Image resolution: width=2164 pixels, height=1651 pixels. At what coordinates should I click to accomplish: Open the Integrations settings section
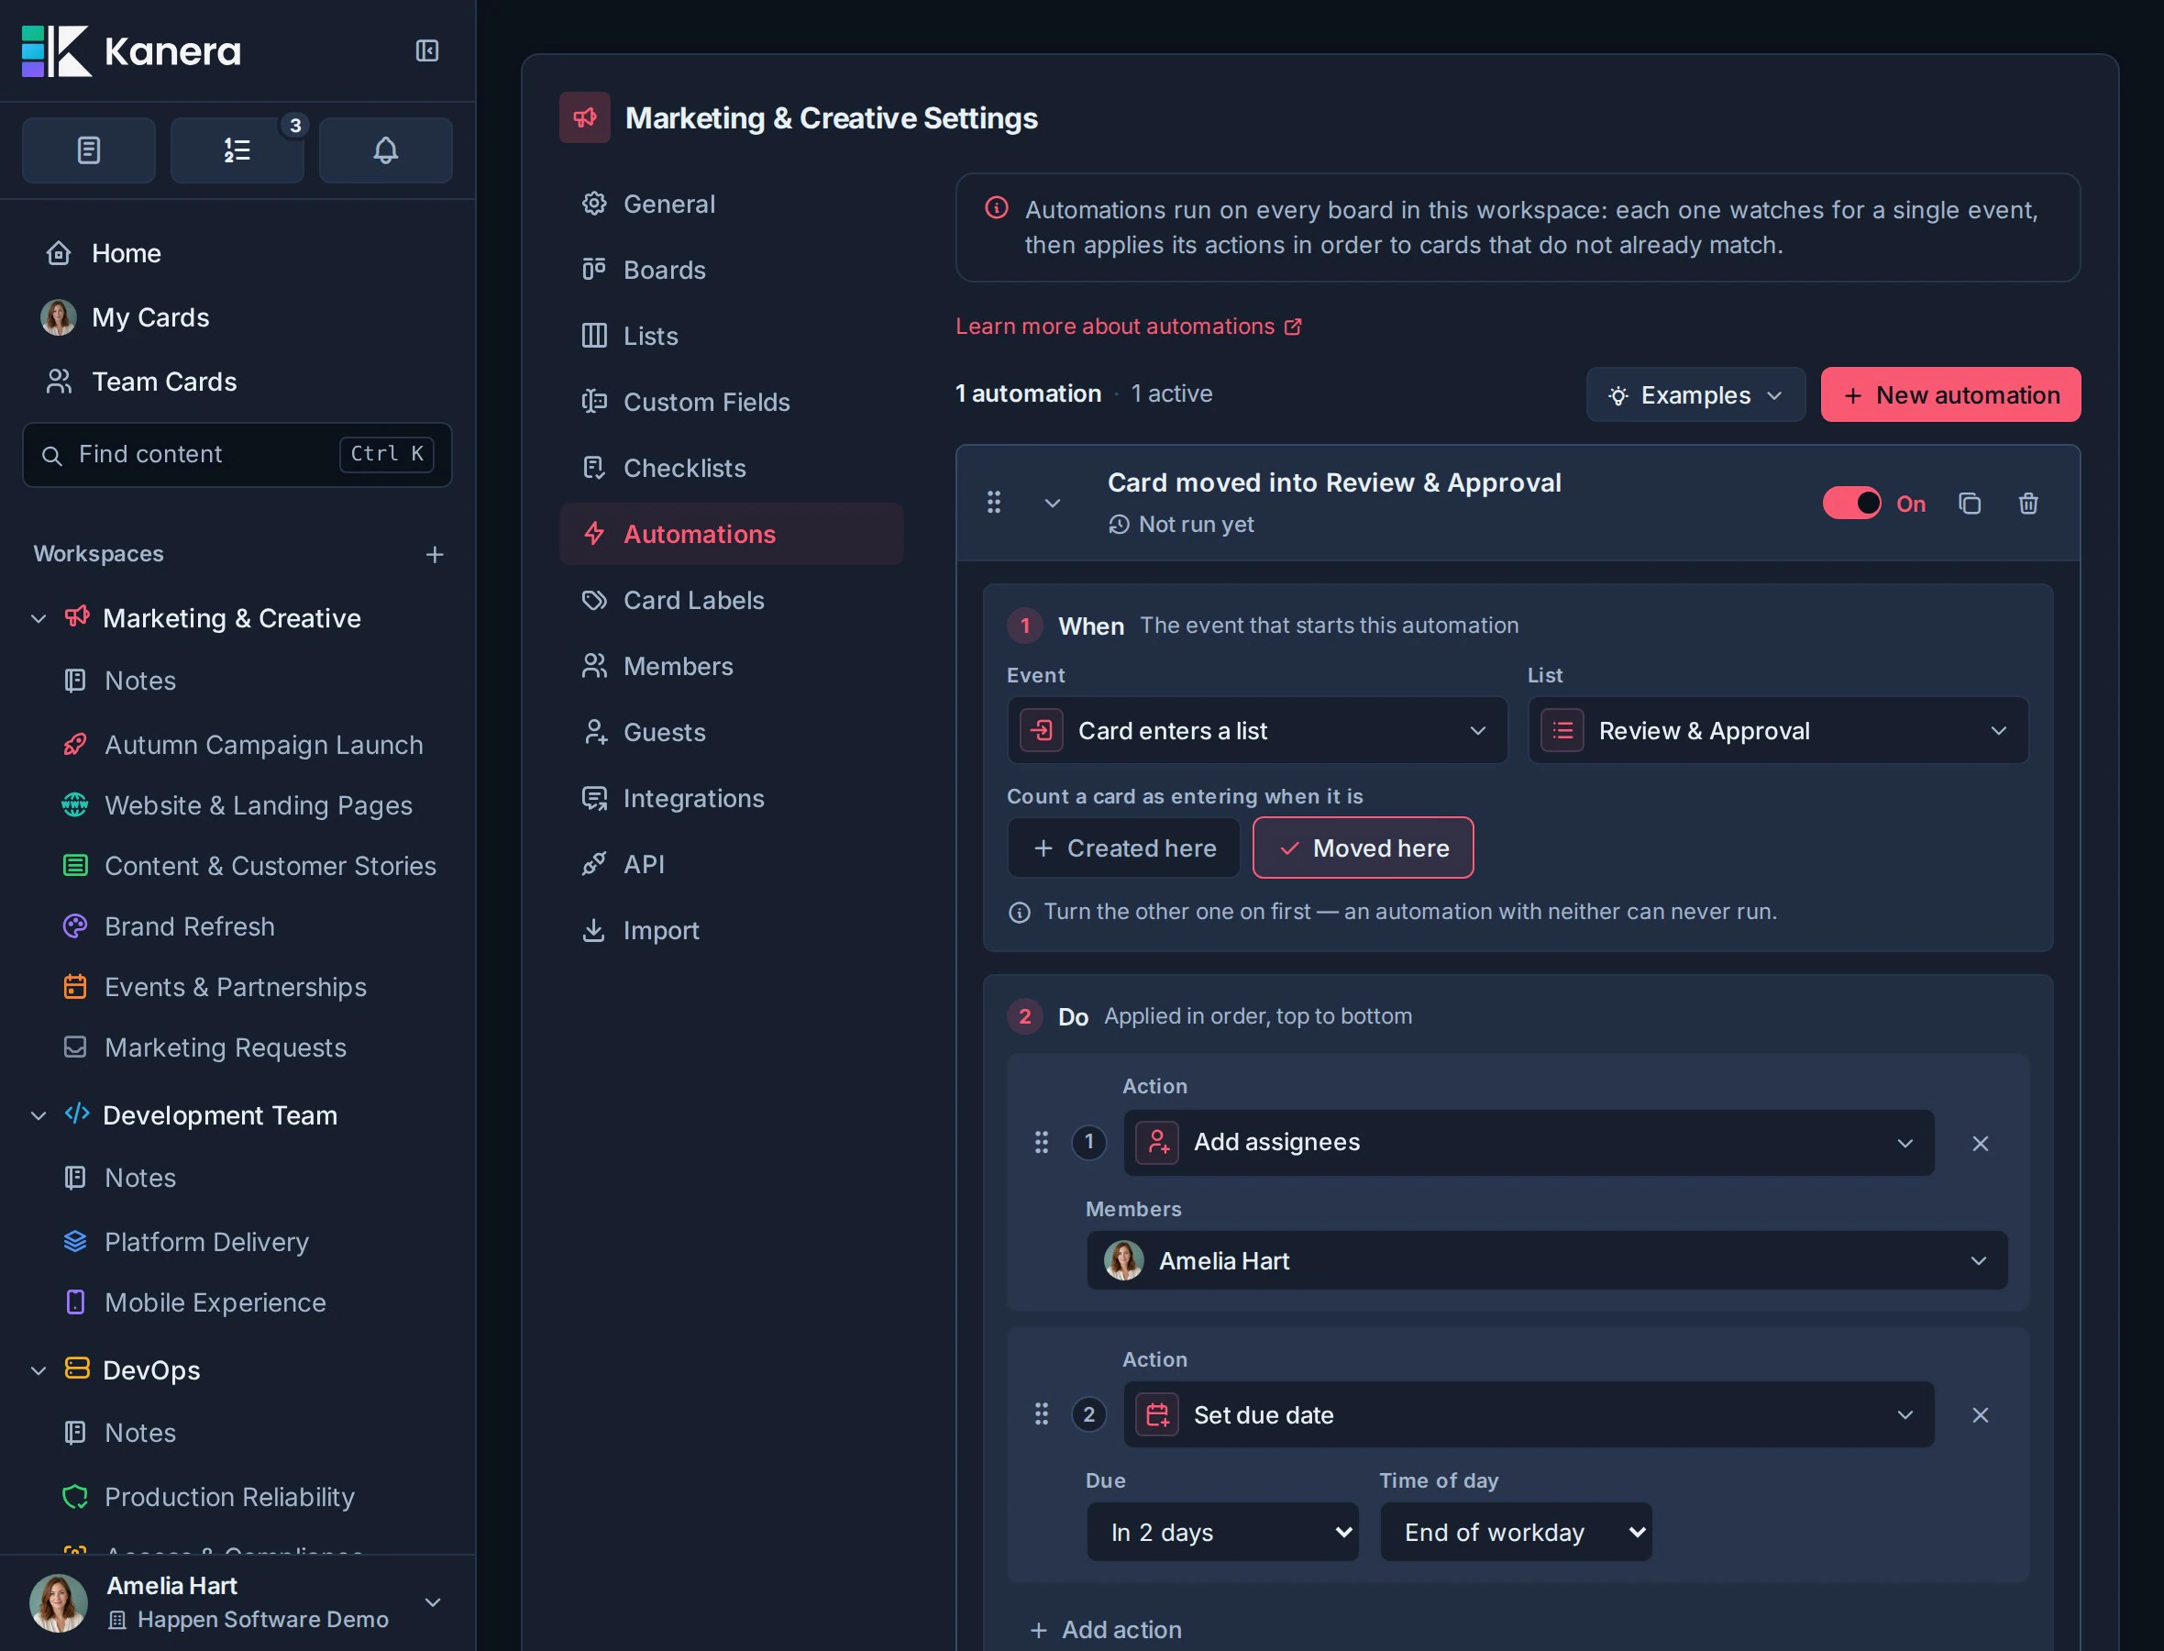tap(731, 798)
